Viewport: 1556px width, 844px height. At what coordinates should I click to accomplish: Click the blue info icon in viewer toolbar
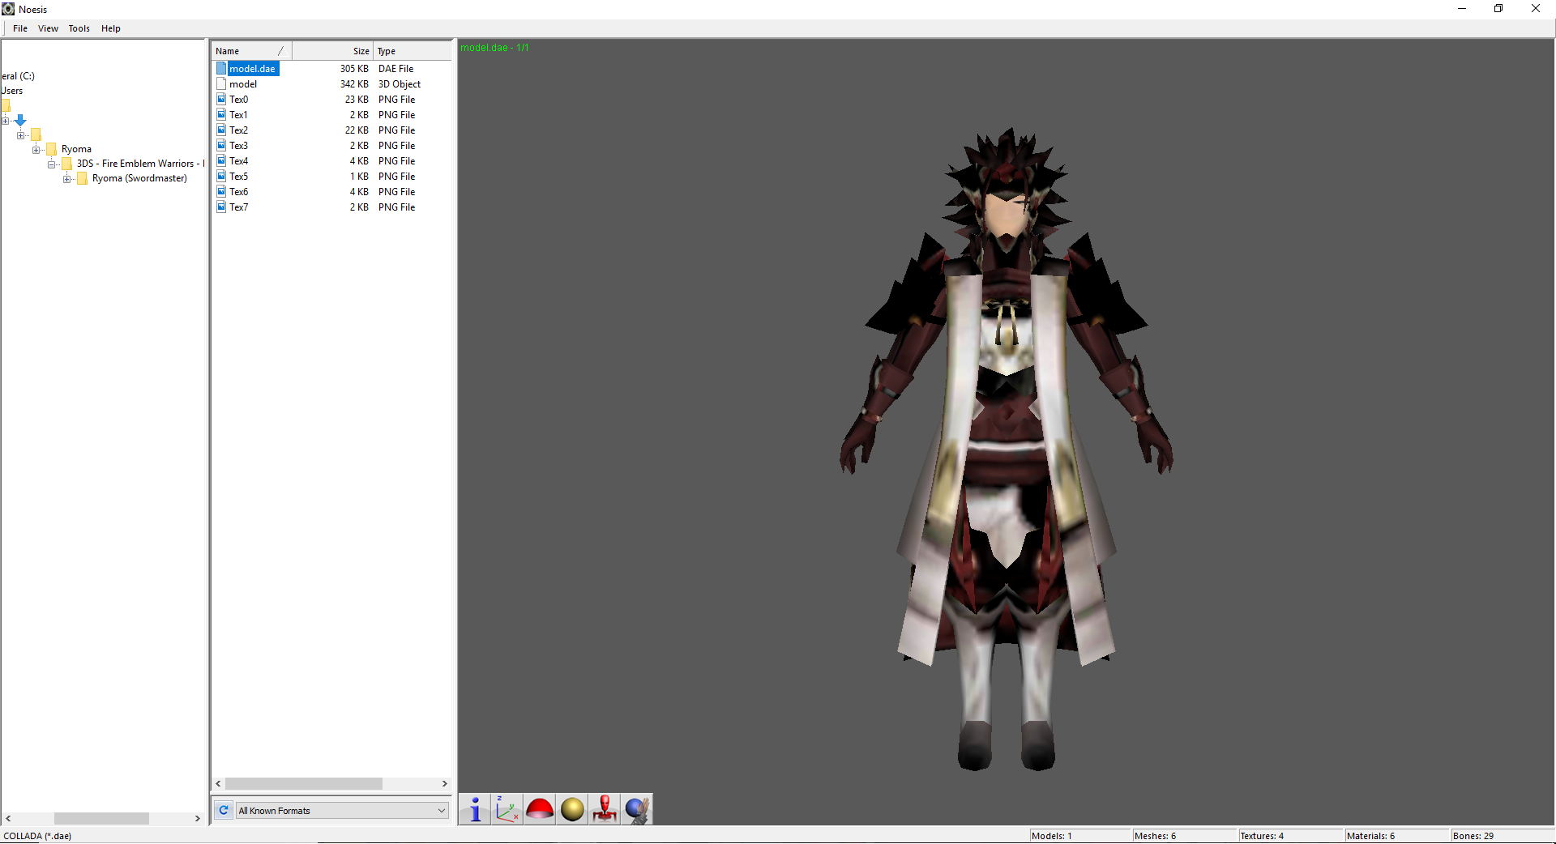[x=475, y=809]
